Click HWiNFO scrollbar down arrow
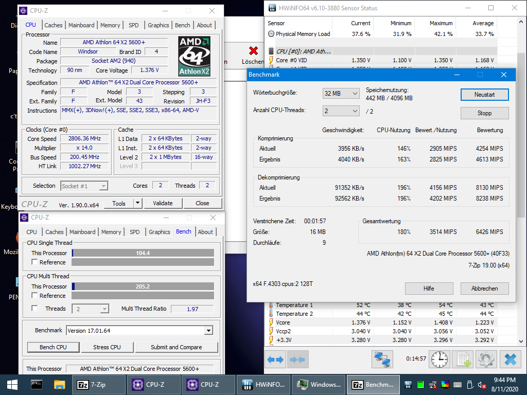The width and height of the screenshot is (527, 395). pyautogui.click(x=521, y=342)
